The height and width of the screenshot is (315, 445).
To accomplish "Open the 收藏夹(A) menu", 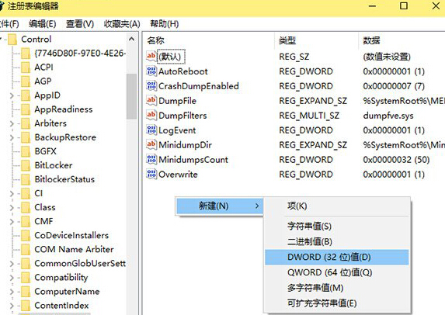I will (122, 24).
